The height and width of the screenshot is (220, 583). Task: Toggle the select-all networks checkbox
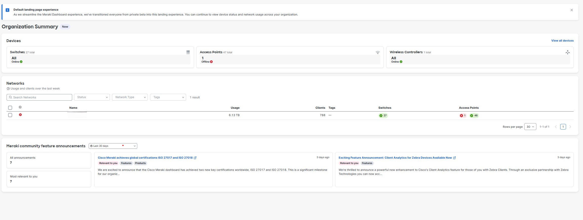click(10, 108)
